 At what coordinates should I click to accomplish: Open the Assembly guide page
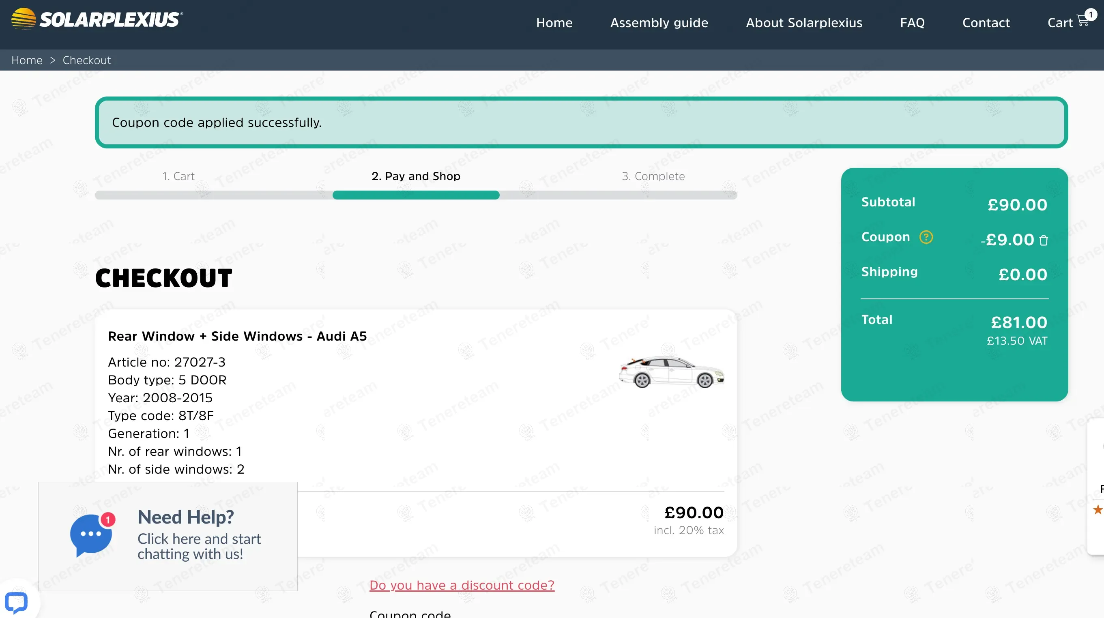659,23
